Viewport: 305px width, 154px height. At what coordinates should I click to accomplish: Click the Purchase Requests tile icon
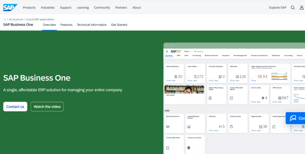point(220,77)
